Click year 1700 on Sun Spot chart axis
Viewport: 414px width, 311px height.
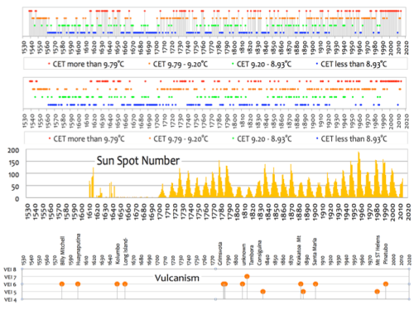click(160, 211)
